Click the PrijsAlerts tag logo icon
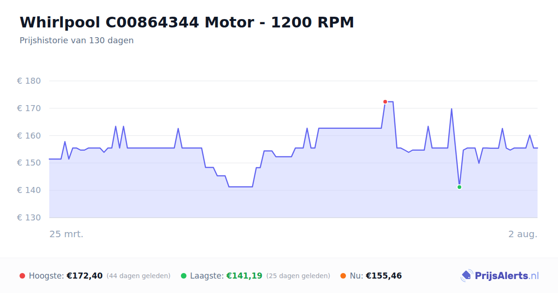The image size is (558, 293). click(x=466, y=276)
